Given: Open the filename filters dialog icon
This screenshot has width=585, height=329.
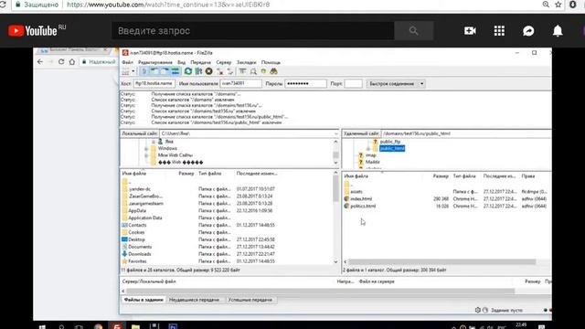Looking at the screenshot, I should click(x=242, y=71).
